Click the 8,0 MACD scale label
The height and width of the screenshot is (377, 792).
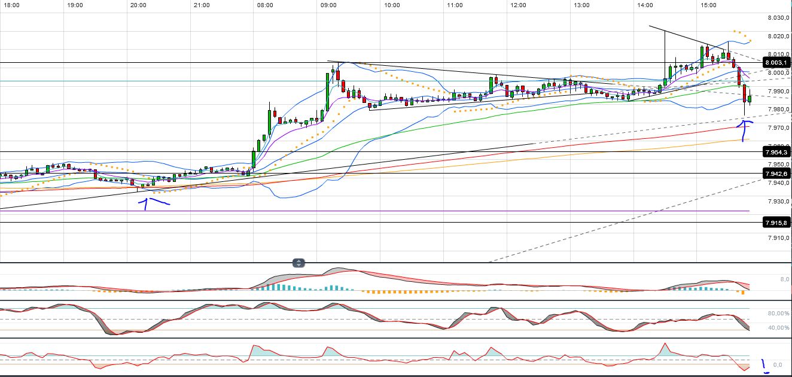pos(784,279)
